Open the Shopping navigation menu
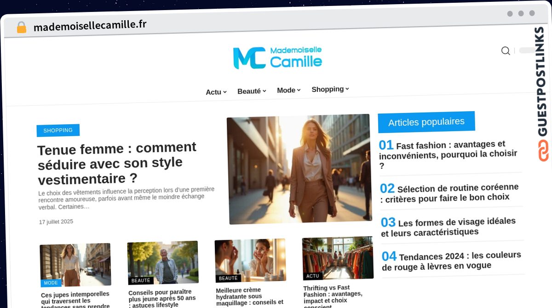This screenshot has height=308, width=552. (x=330, y=89)
